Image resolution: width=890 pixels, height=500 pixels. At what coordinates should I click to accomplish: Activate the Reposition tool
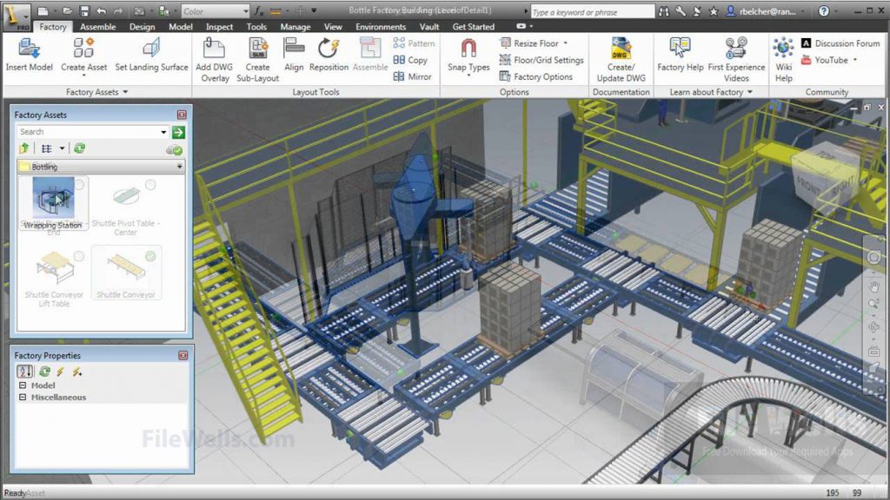click(329, 55)
